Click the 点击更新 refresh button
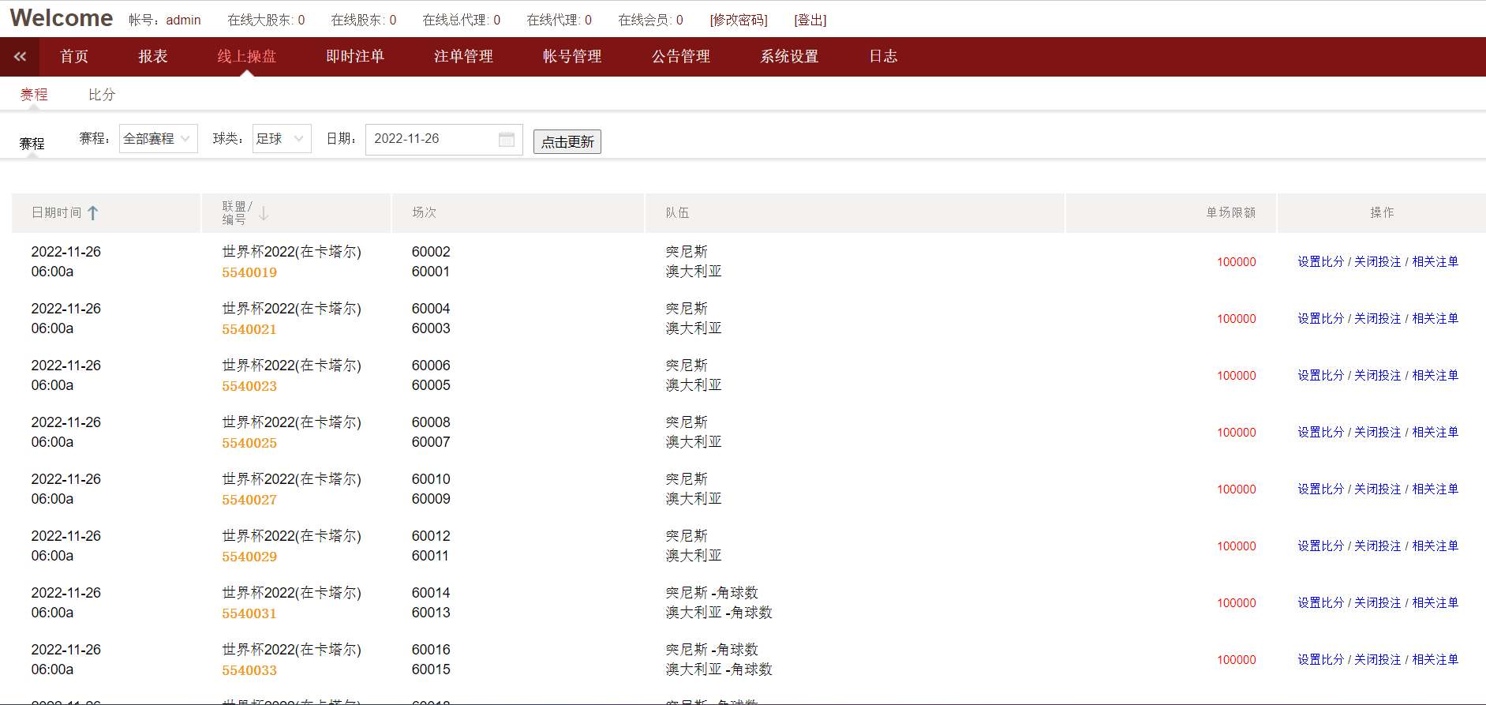 tap(567, 142)
